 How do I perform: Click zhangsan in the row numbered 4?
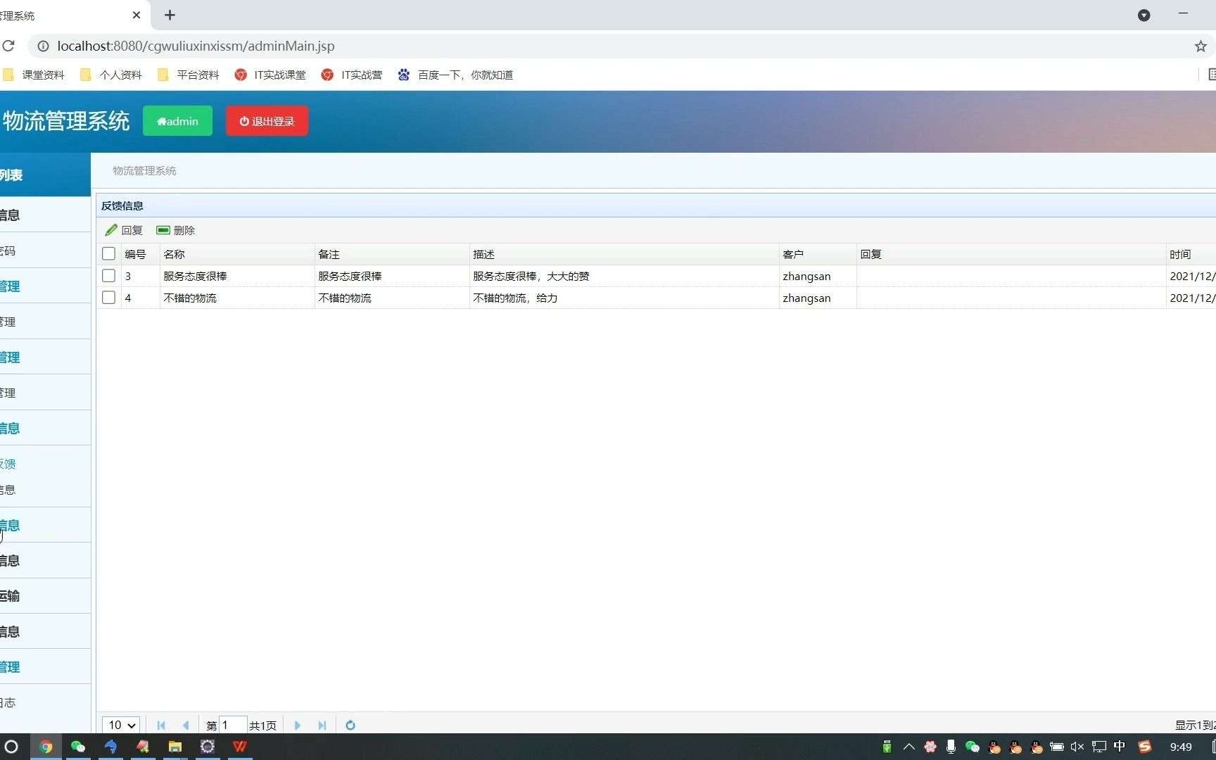pos(806,298)
